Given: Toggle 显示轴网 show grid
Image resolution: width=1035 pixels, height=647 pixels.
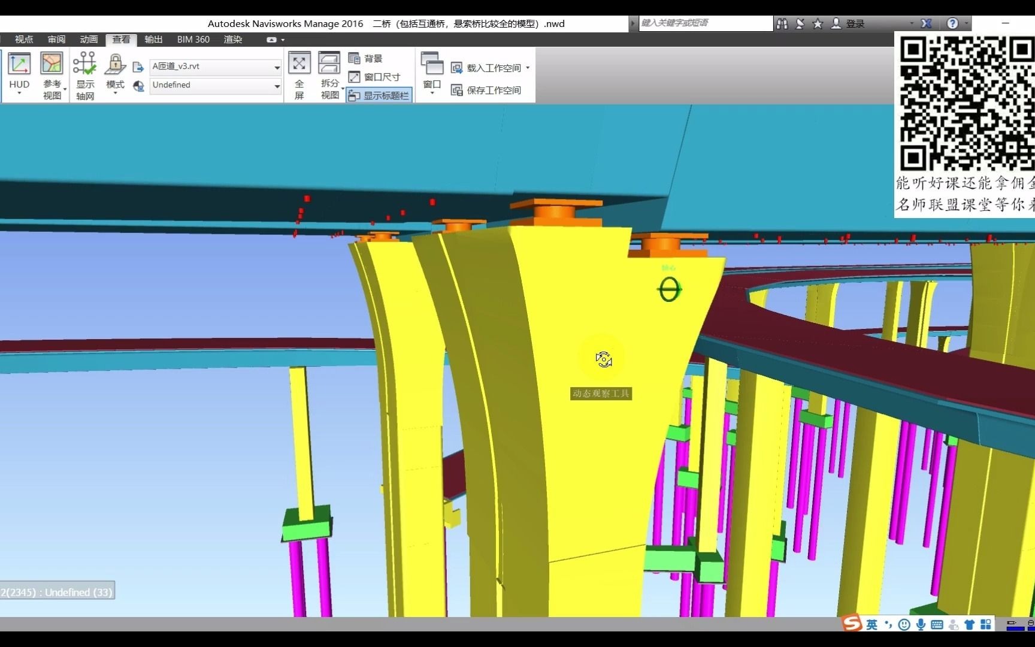Looking at the screenshot, I should [x=85, y=75].
